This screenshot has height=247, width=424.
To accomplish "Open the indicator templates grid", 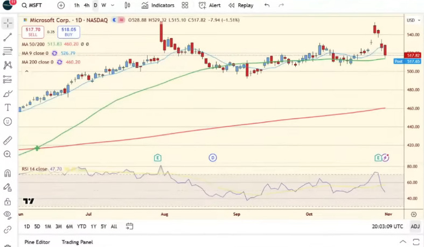I will tap(185, 5).
